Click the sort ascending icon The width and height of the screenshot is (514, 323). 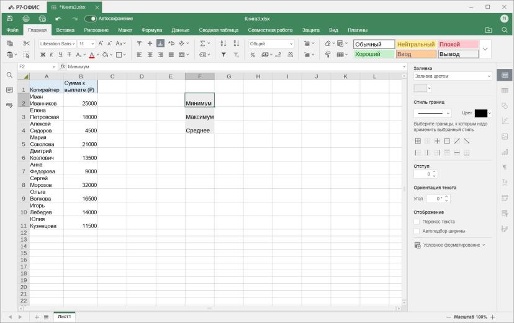pos(223,43)
